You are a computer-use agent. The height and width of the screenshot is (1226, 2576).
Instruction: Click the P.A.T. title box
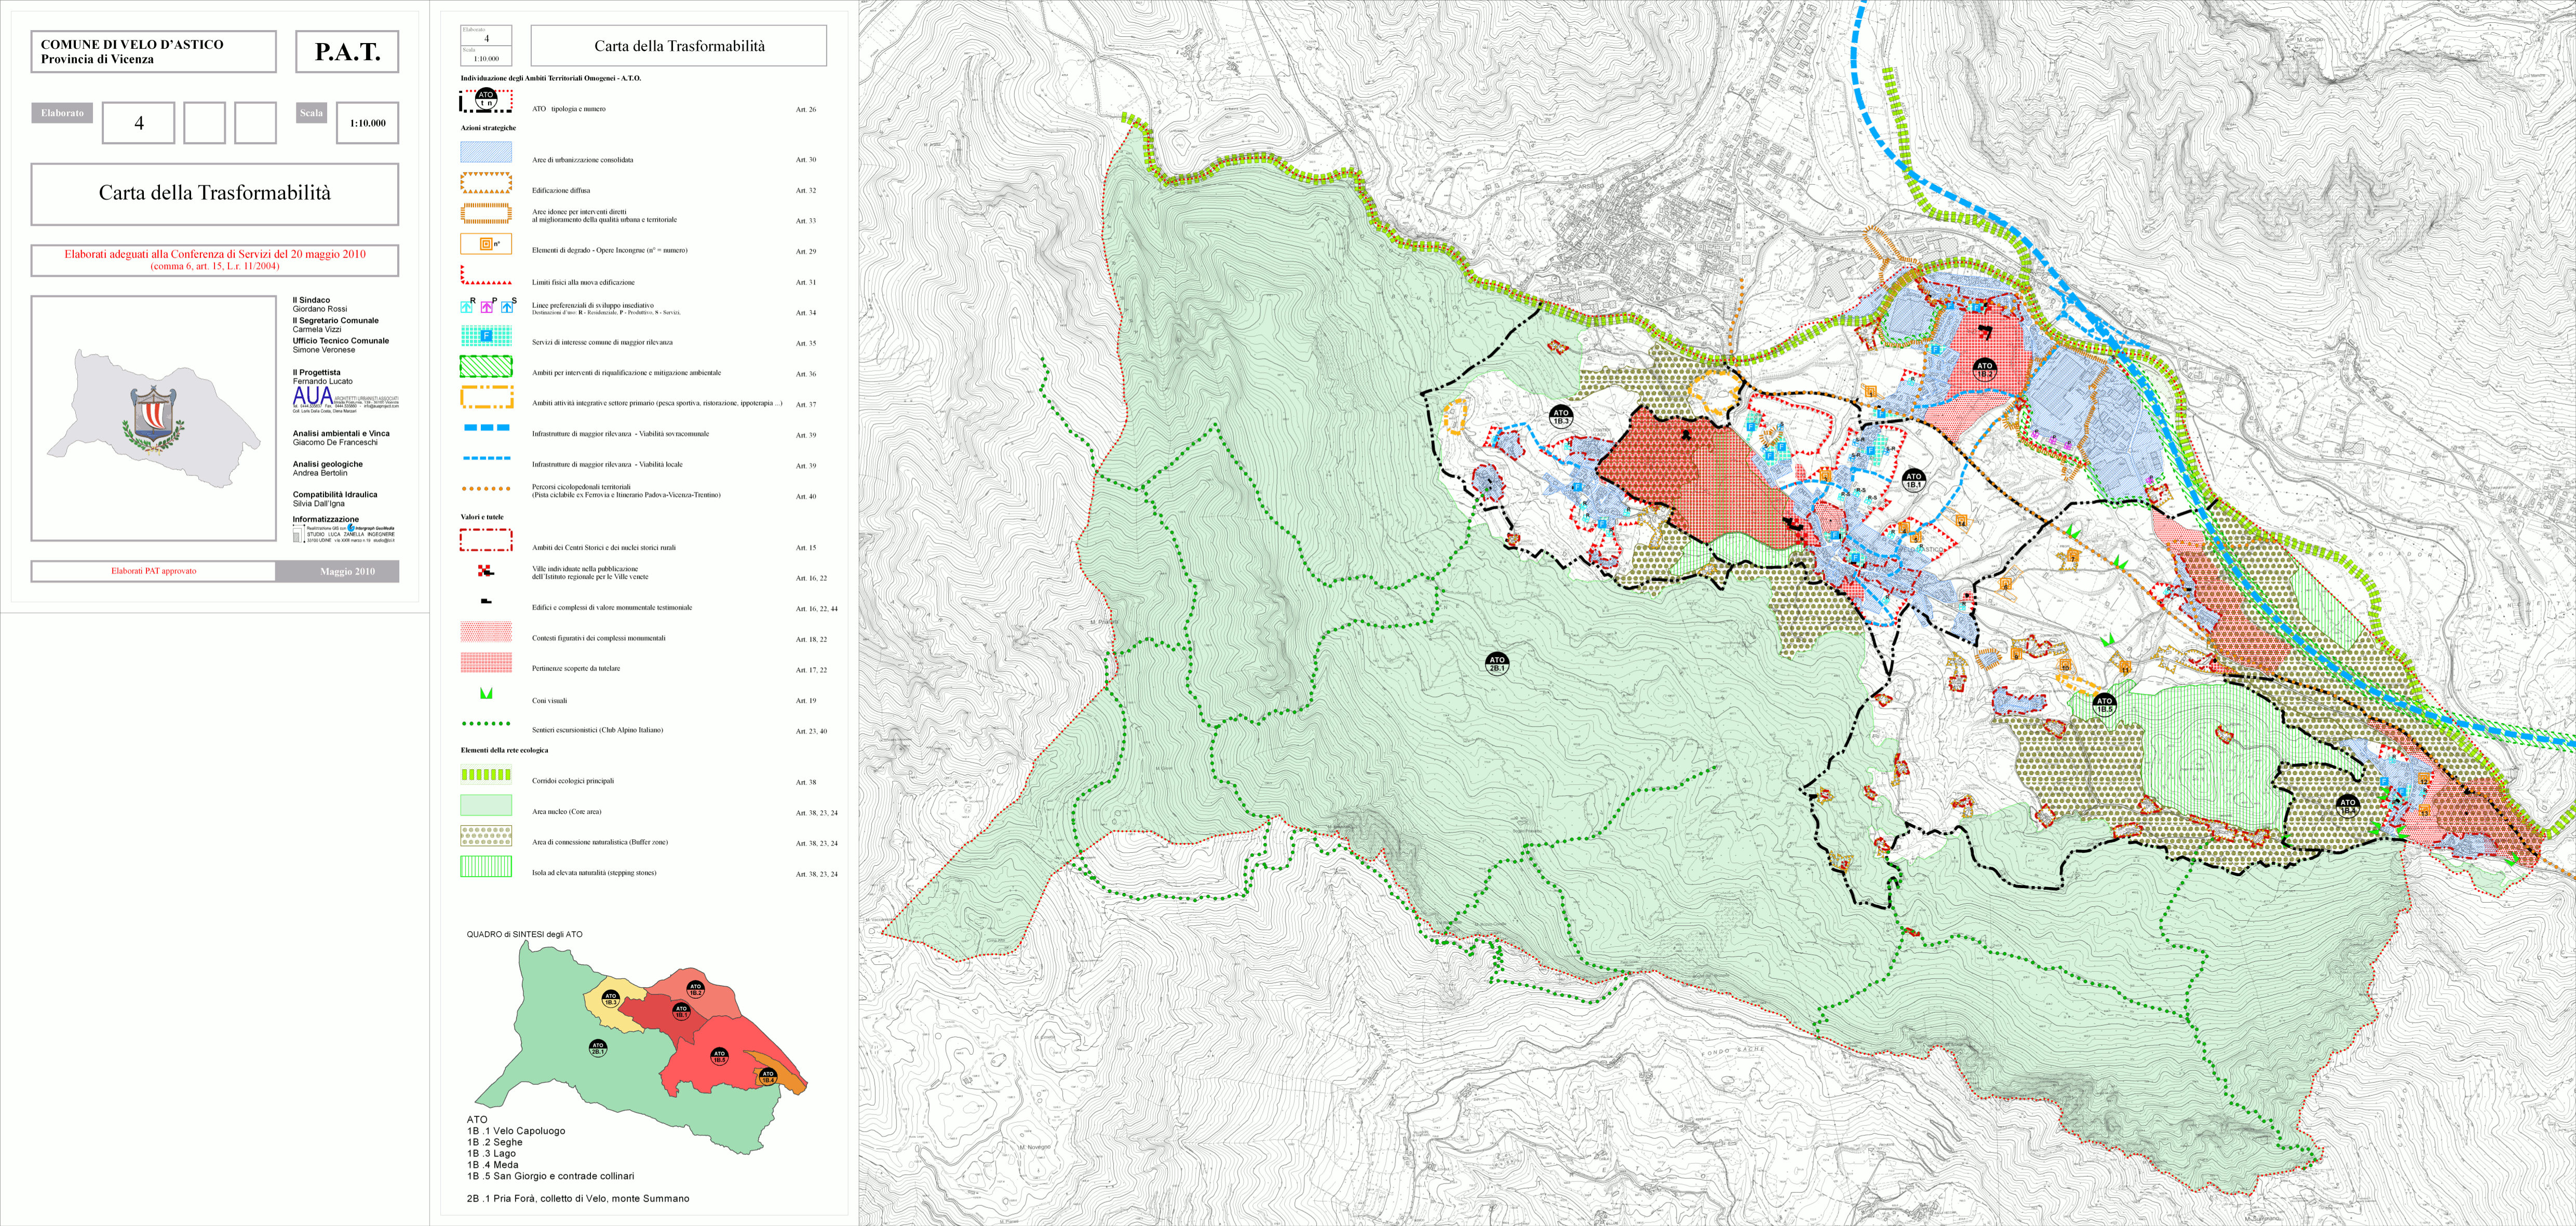(x=347, y=52)
